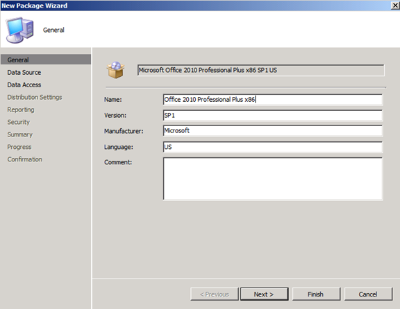Click the package box icon

(116, 70)
